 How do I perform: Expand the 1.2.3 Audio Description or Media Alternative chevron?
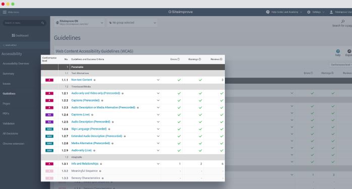point(158,108)
